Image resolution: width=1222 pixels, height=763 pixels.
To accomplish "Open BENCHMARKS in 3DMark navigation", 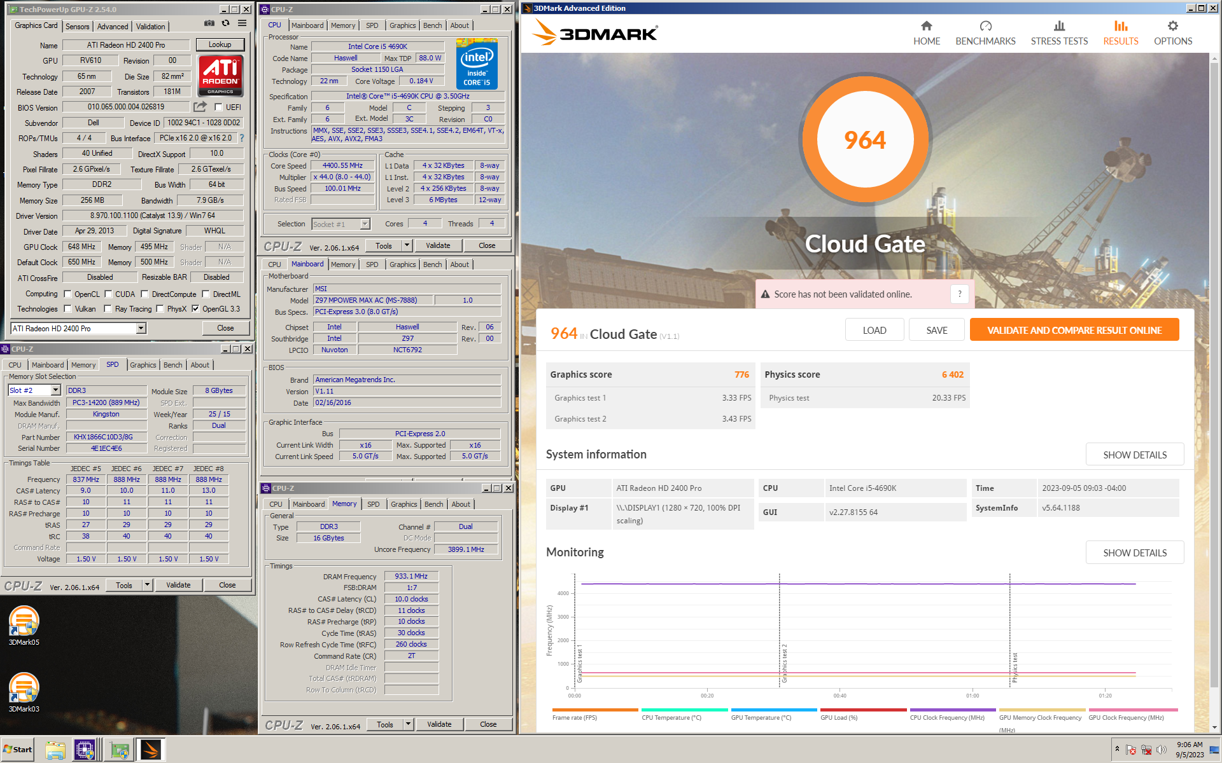I will click(985, 33).
